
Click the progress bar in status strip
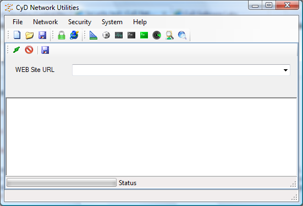point(62,182)
